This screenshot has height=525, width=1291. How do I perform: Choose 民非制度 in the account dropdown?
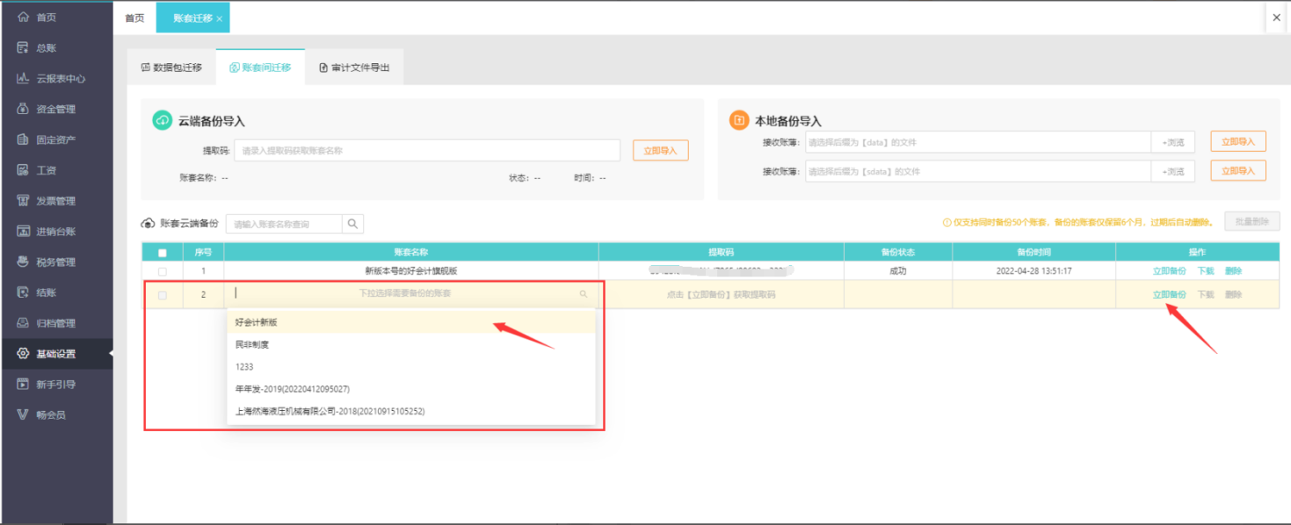pos(252,345)
